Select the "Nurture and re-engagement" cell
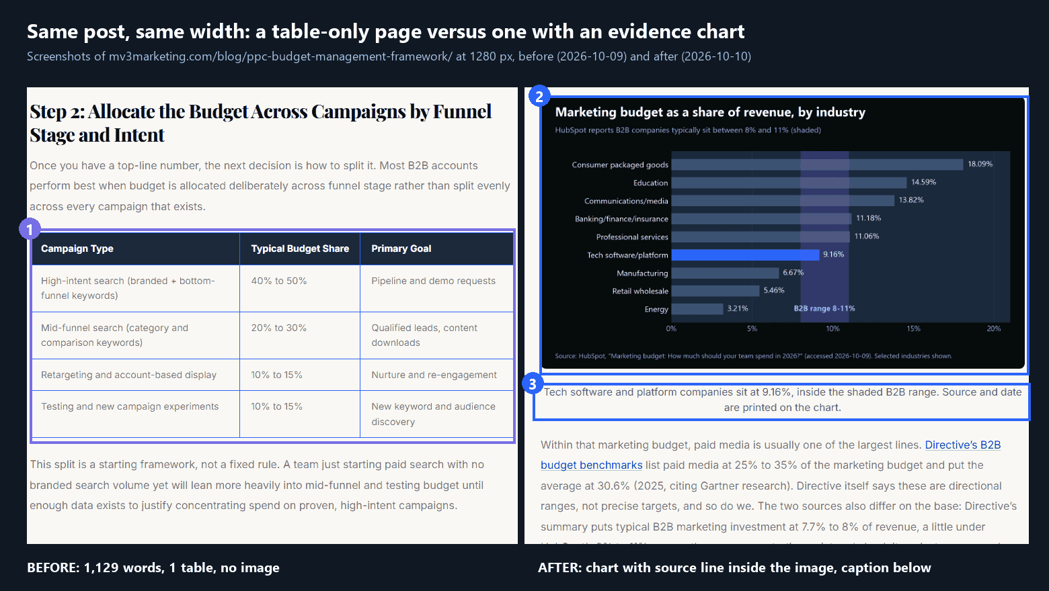1049x591 pixels. coord(436,375)
